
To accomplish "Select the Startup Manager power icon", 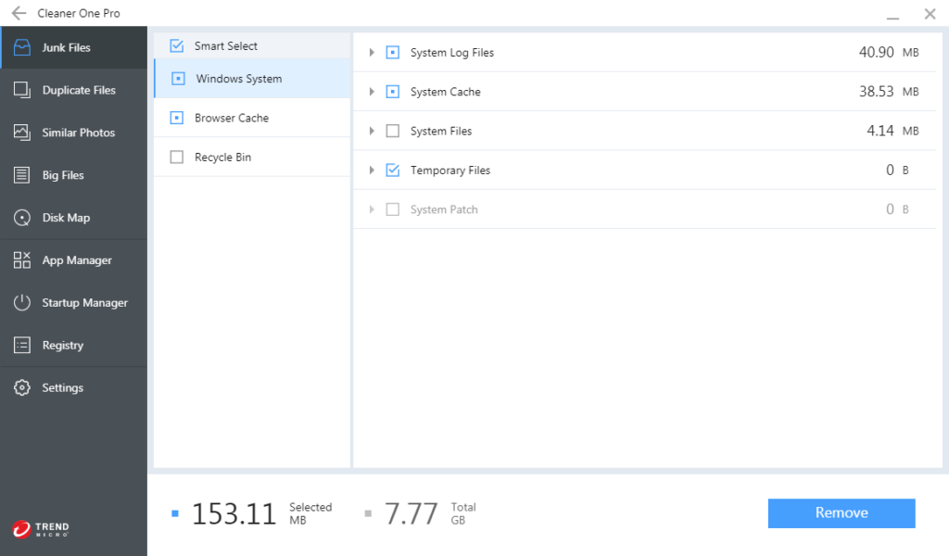I will pyautogui.click(x=22, y=303).
